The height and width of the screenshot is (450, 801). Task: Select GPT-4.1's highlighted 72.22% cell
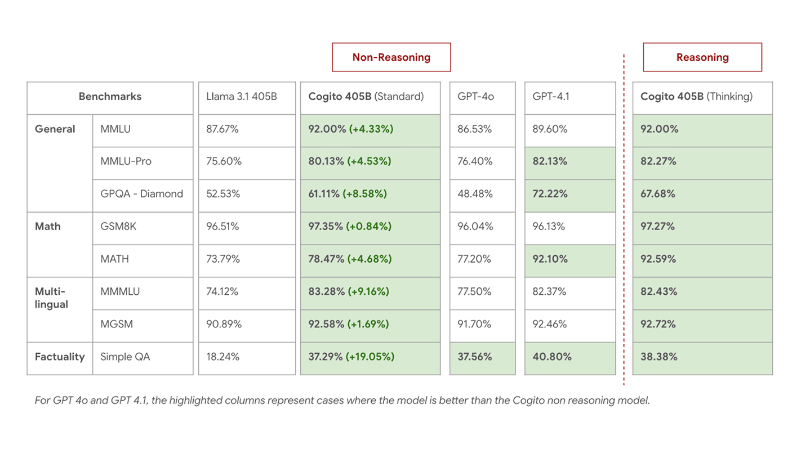(569, 194)
